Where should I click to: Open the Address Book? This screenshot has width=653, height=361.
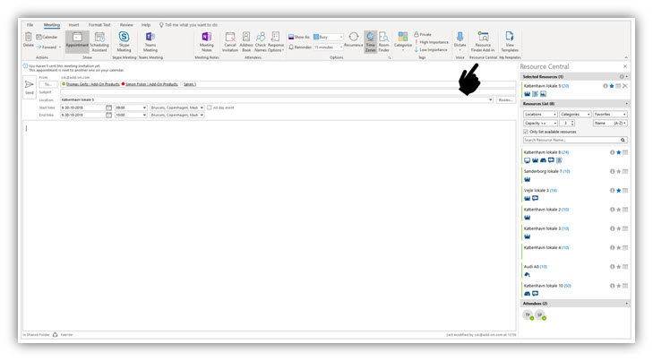point(246,41)
